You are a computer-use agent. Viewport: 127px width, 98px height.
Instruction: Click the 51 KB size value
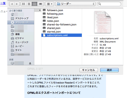coord(103,45)
